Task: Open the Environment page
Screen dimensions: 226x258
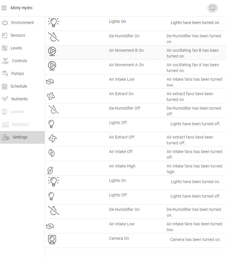Action: click(22, 23)
